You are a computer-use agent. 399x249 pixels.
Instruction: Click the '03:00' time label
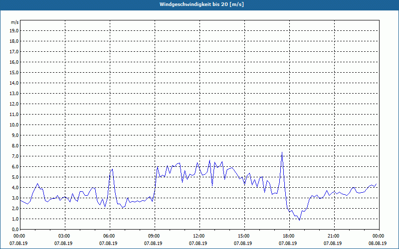65,236
